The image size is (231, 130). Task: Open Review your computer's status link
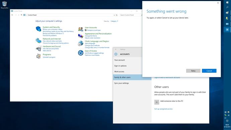[x=53, y=29]
